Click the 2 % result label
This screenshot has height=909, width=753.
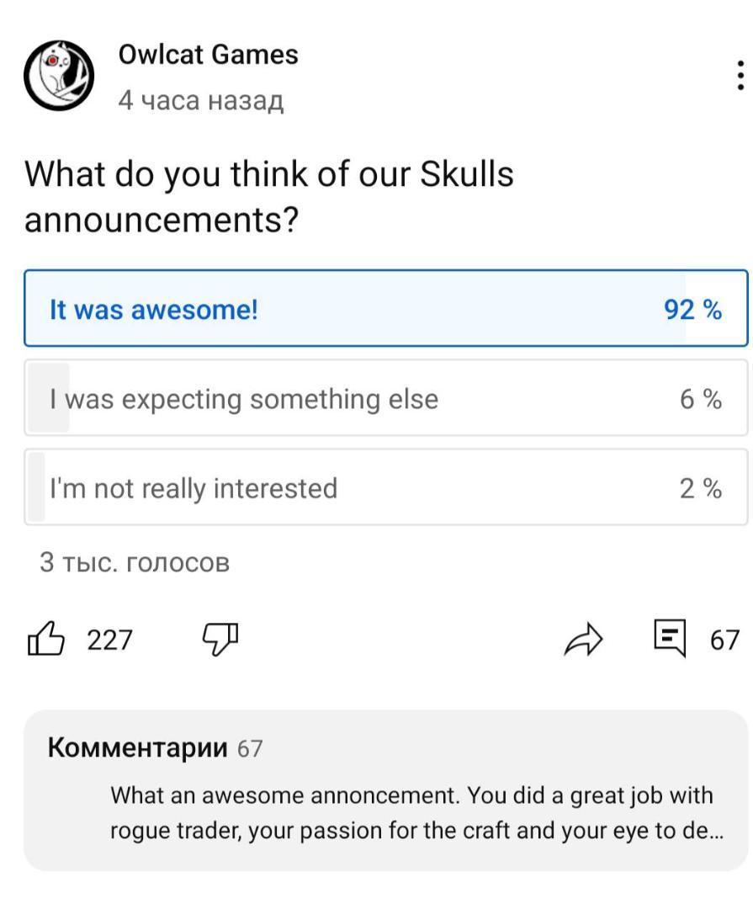(x=701, y=488)
